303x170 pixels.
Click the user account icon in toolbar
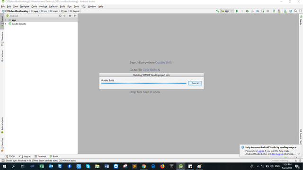click(x=300, y=11)
